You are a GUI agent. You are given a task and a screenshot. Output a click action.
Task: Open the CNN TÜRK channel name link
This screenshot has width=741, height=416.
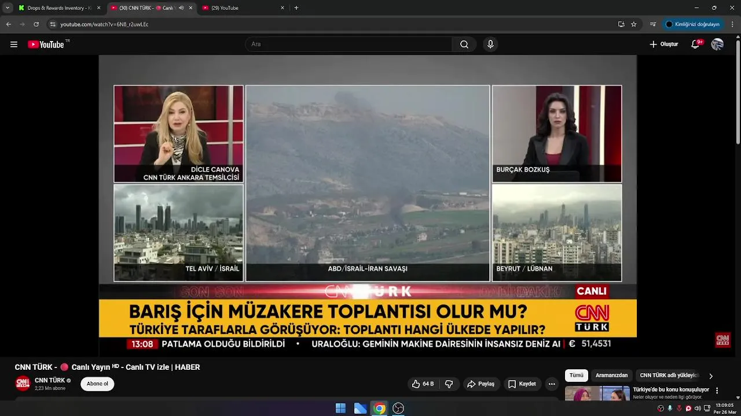pyautogui.click(x=50, y=380)
